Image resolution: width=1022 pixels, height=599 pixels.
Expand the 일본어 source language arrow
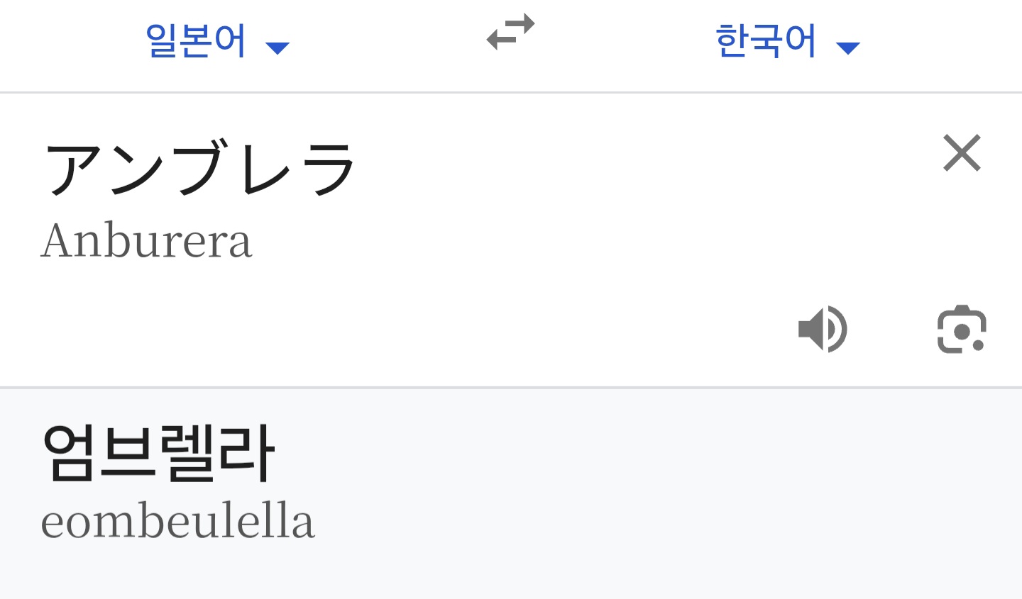(x=278, y=48)
